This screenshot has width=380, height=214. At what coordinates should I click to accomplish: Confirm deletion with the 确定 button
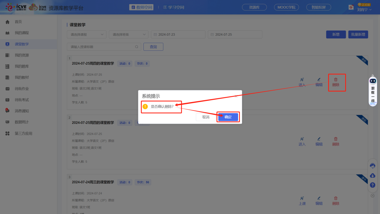[228, 117]
